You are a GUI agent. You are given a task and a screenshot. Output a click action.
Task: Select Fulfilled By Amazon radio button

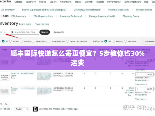[x=113, y=41]
